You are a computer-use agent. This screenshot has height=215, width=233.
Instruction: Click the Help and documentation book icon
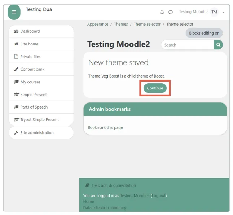coord(87,185)
